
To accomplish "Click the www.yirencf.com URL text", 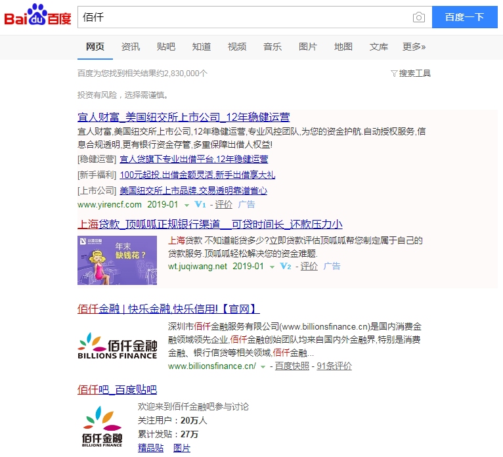I will point(110,204).
